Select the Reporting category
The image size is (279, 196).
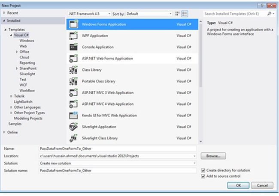pyautogui.click(x=27, y=63)
